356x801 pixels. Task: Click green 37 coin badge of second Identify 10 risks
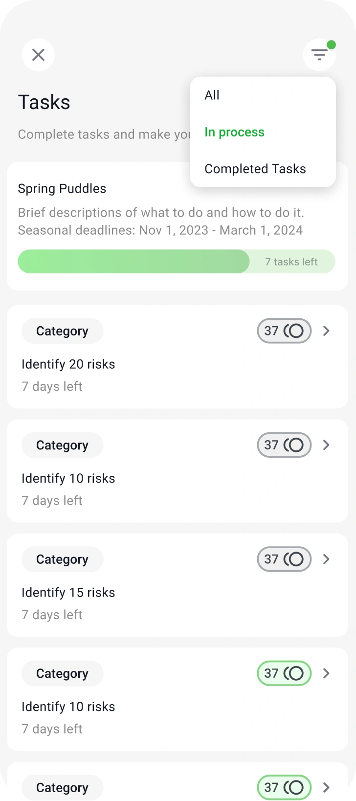[x=284, y=673]
